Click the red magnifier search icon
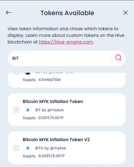Screen dimensions: 134x167 [x=119, y=58]
